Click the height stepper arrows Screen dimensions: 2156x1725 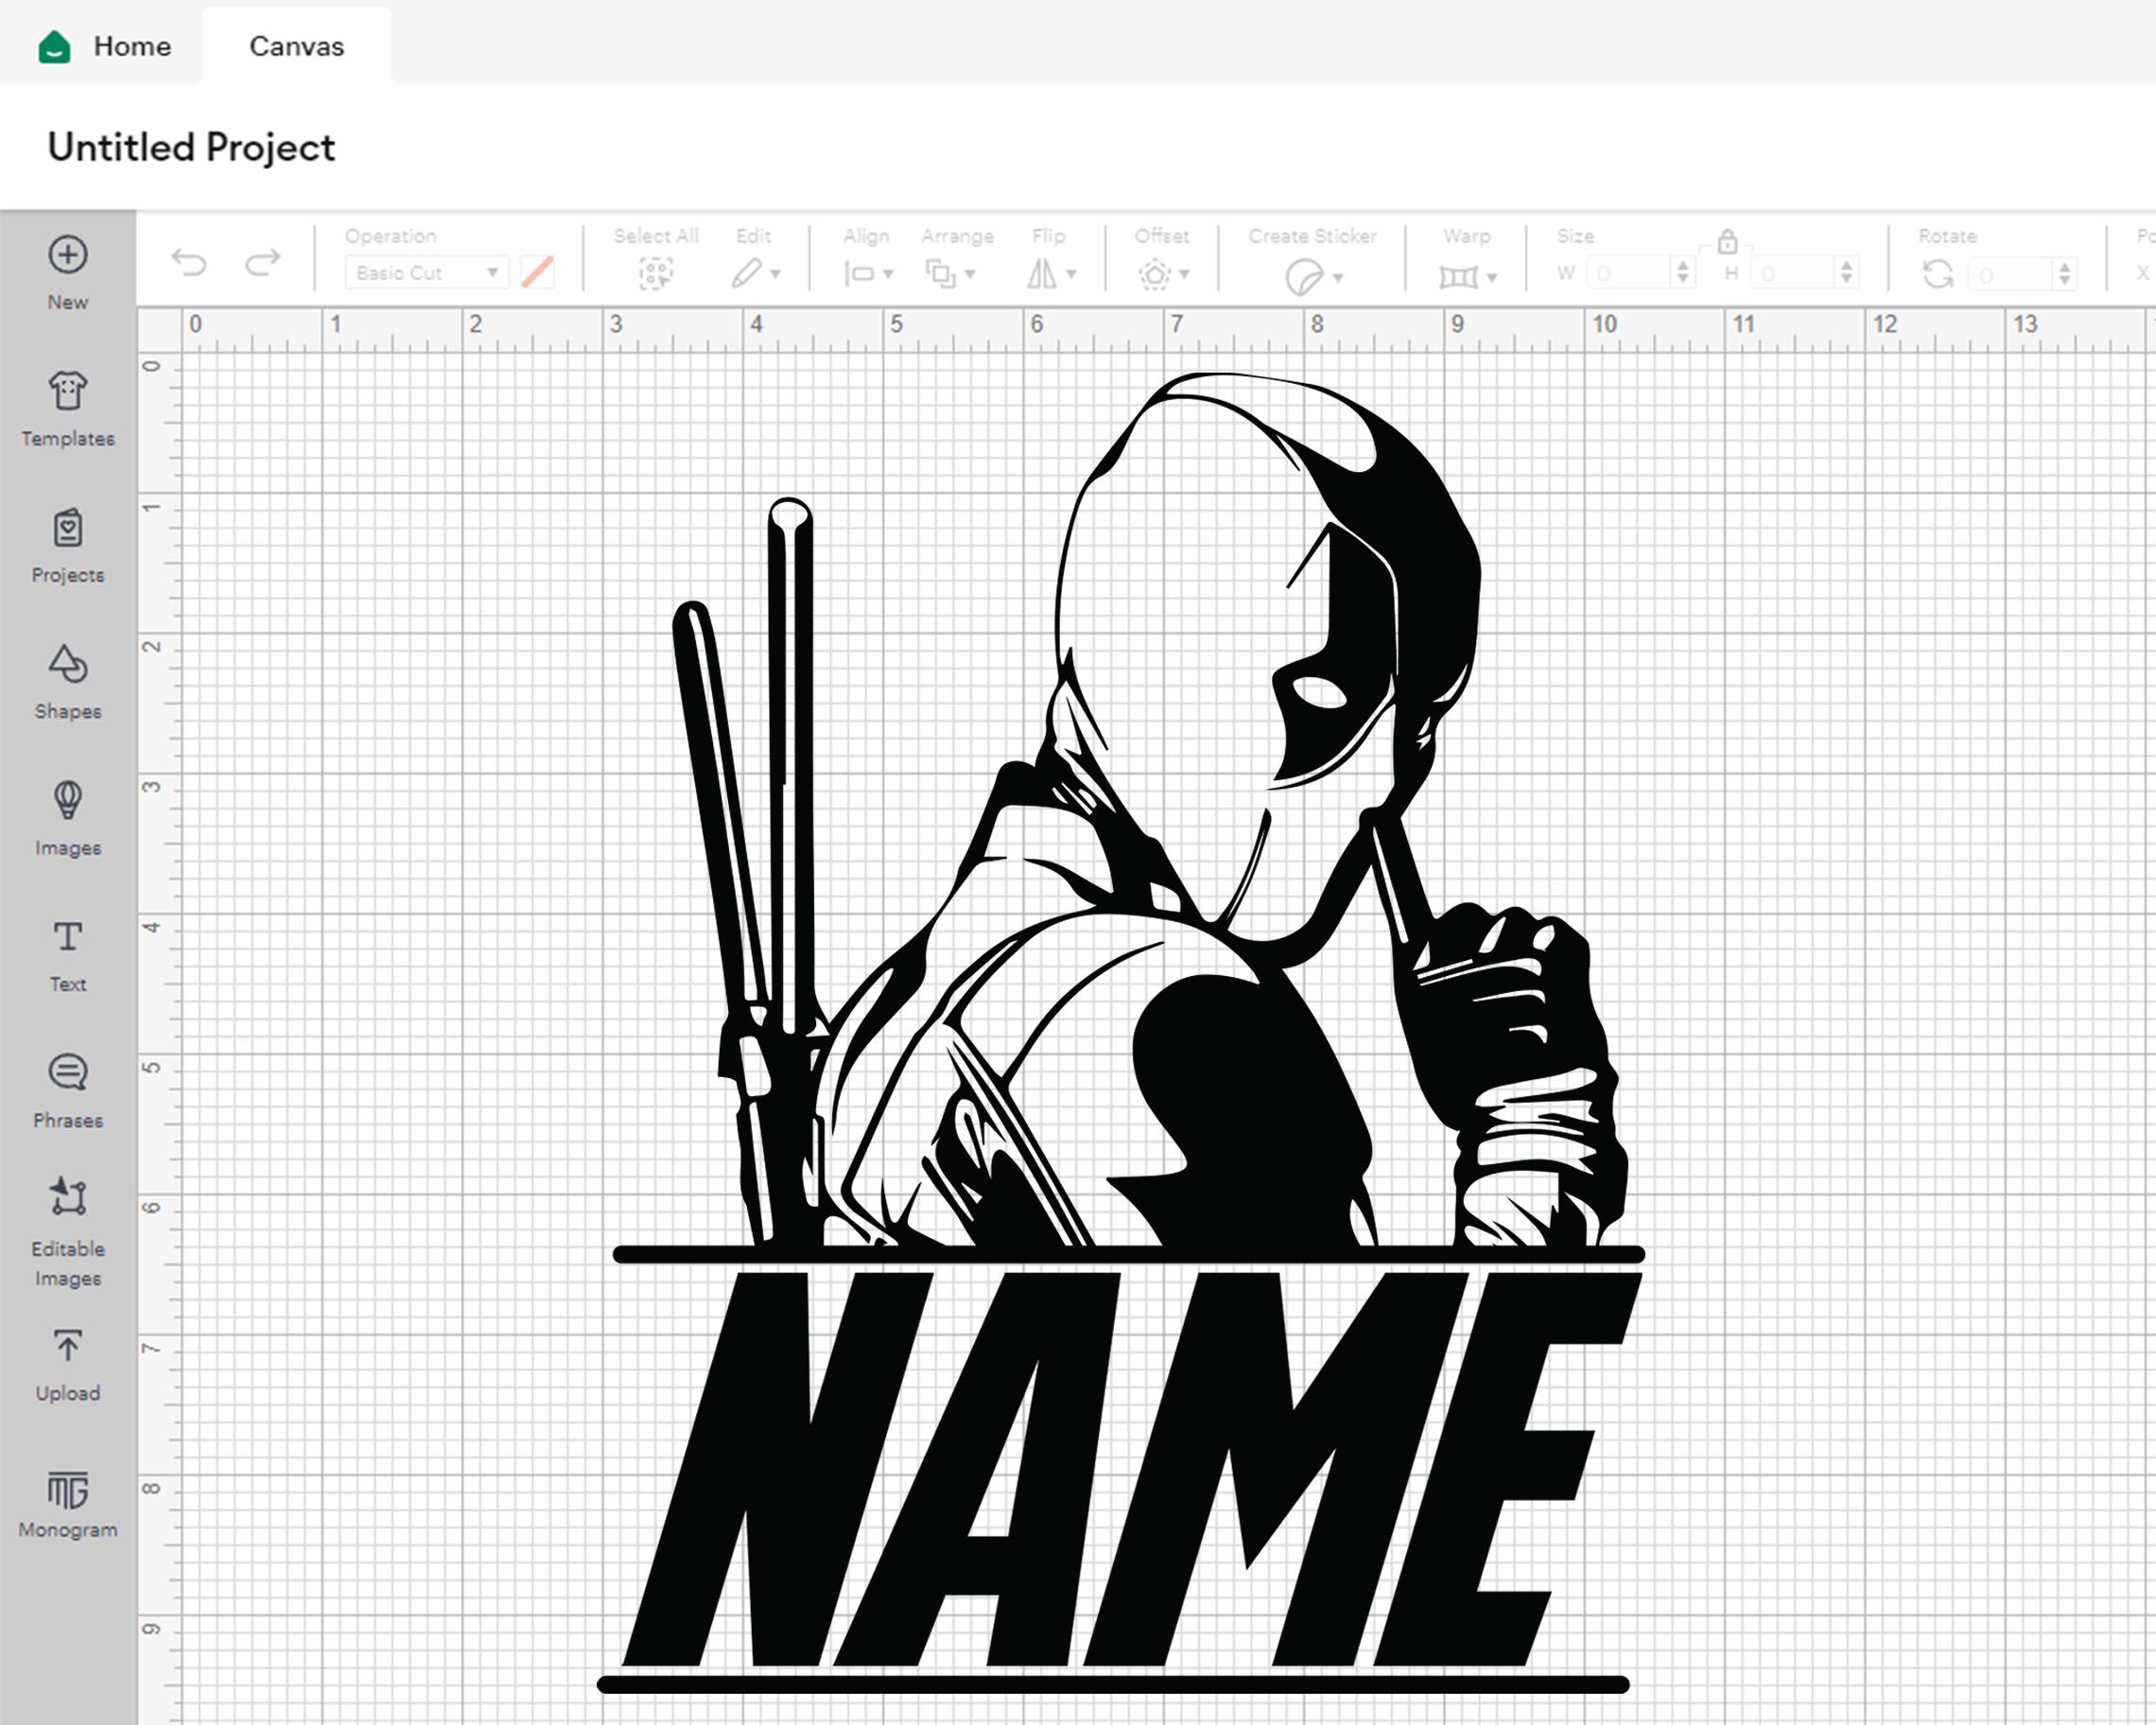pos(1847,272)
